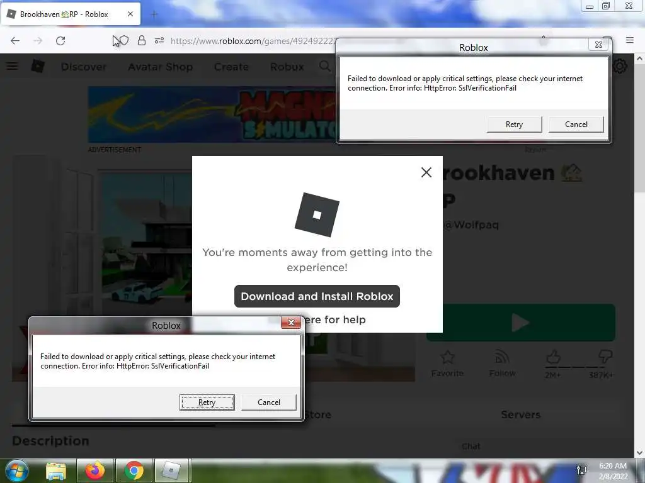
Task: Switch to the Servers tab
Action: tap(520, 414)
